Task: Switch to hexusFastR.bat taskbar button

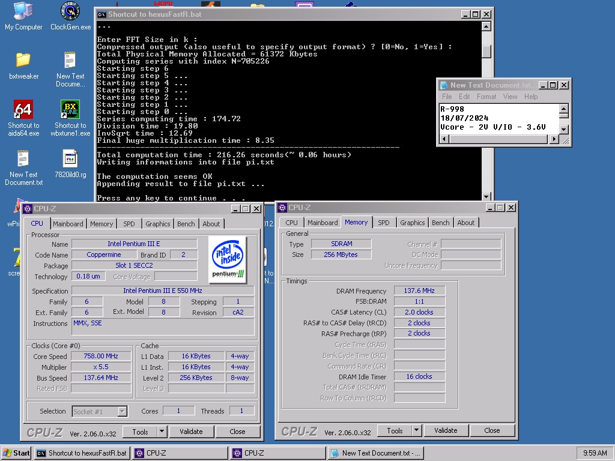Action: [x=82, y=453]
